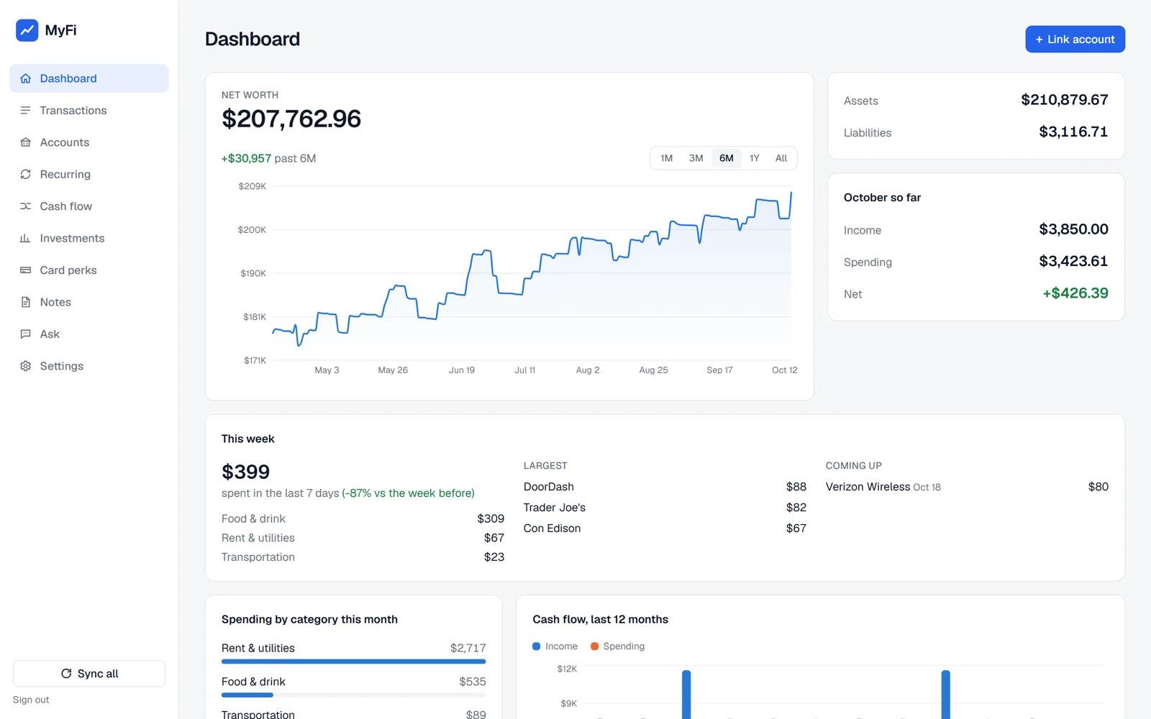Select the 6M chart range
Image resolution: width=1151 pixels, height=719 pixels.
click(x=727, y=158)
